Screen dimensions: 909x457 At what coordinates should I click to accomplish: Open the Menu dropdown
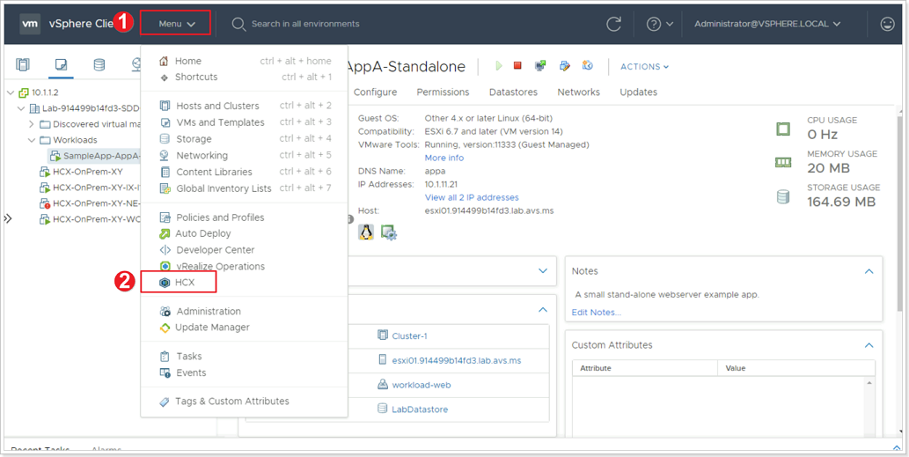pyautogui.click(x=176, y=24)
